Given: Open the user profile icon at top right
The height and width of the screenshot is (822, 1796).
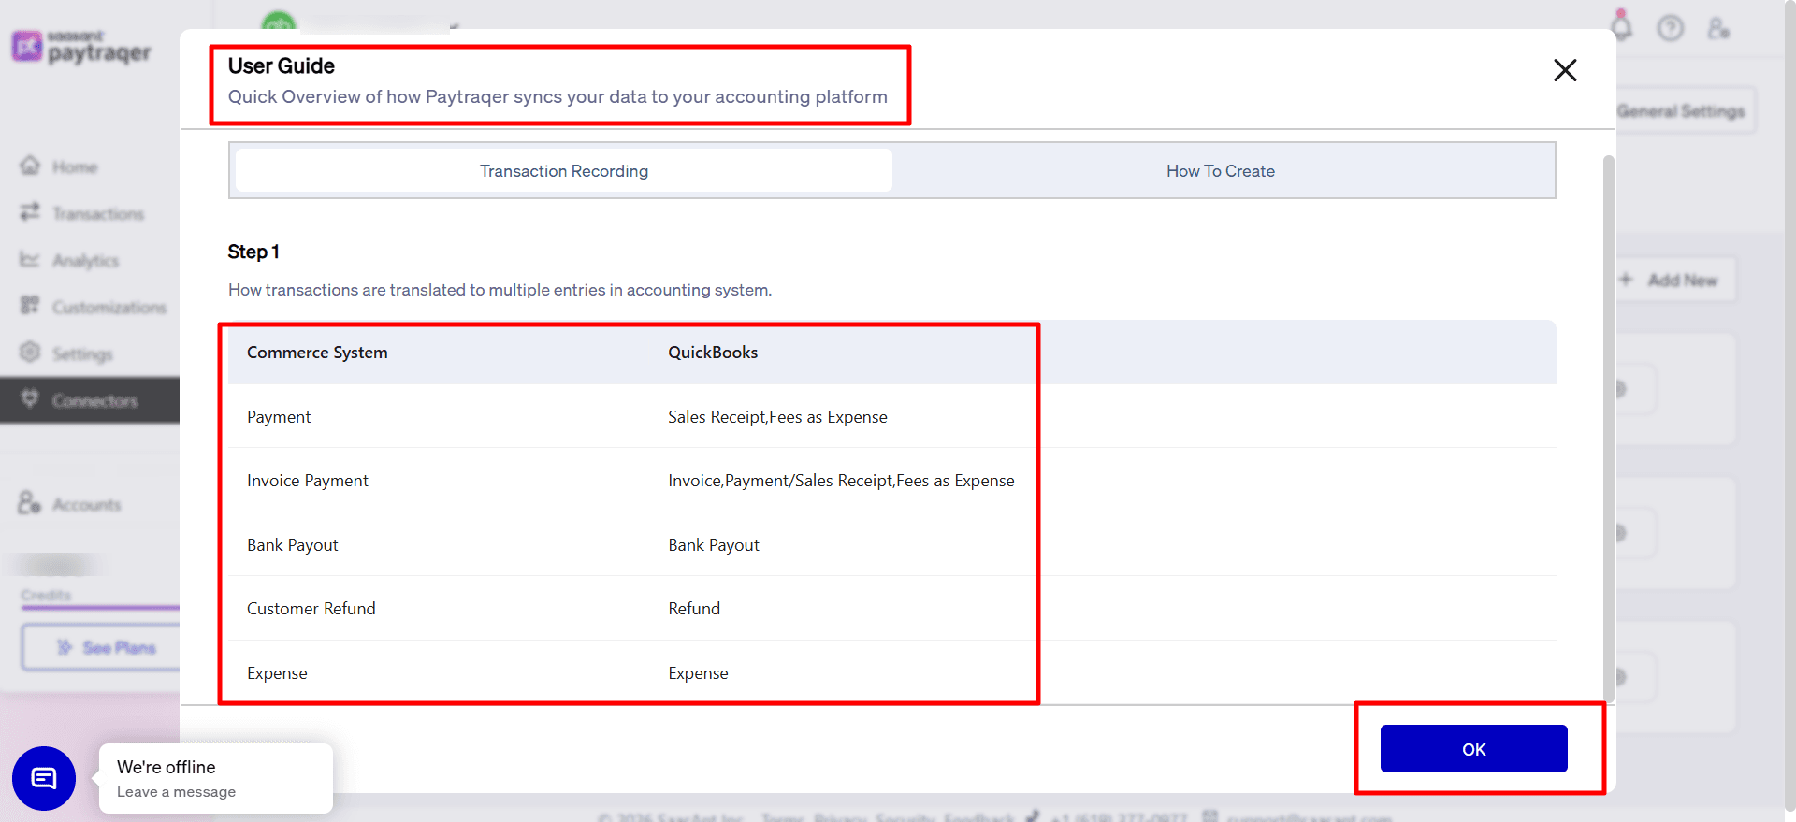Looking at the screenshot, I should pos(1718,28).
